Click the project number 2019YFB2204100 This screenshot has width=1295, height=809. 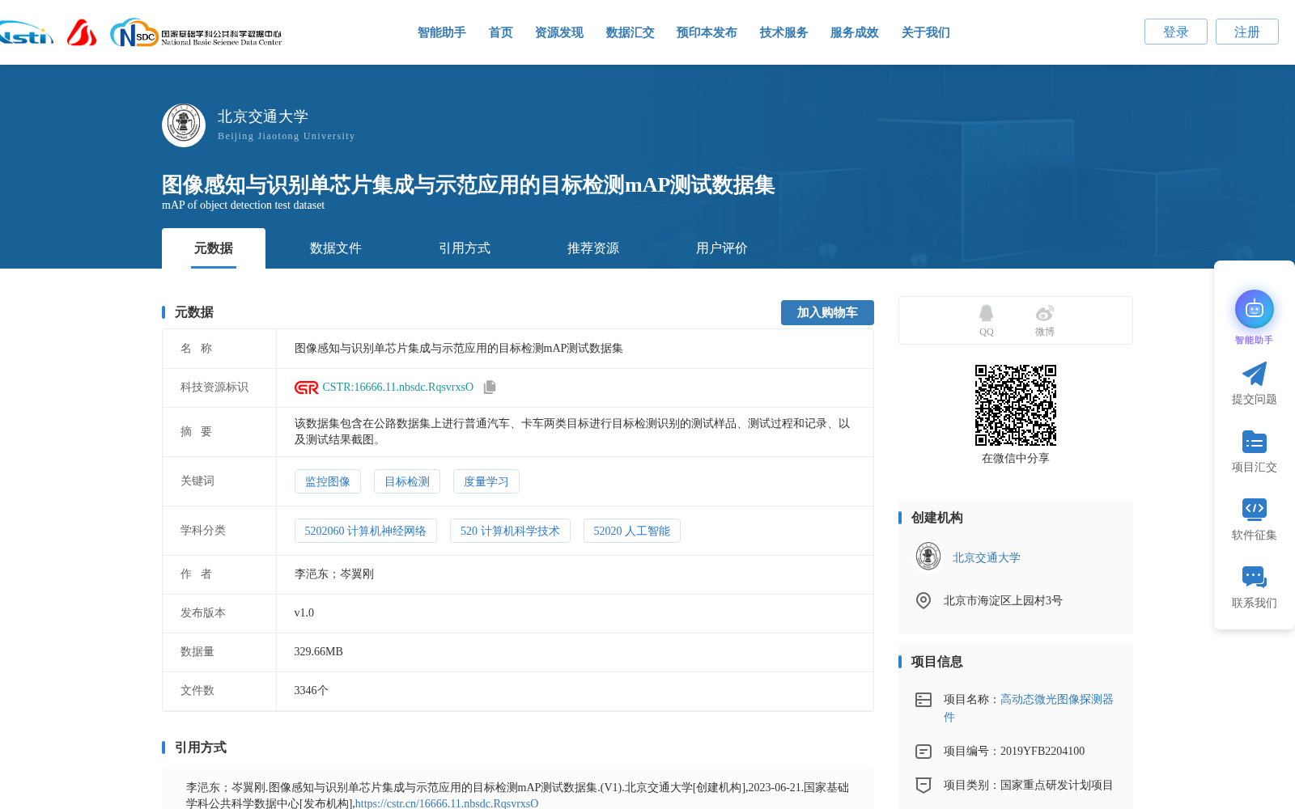tap(1042, 752)
